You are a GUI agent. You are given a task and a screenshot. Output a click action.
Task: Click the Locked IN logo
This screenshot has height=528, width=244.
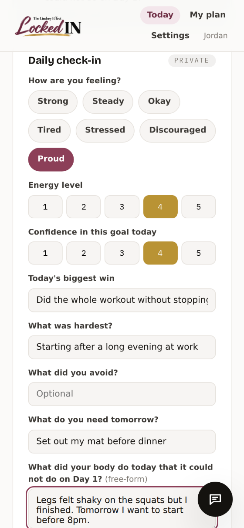[48, 26]
